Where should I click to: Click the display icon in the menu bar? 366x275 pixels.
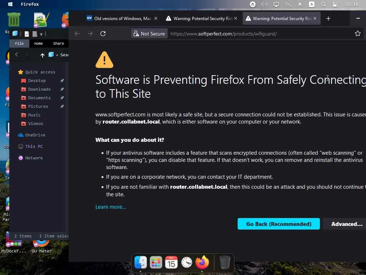276,4
